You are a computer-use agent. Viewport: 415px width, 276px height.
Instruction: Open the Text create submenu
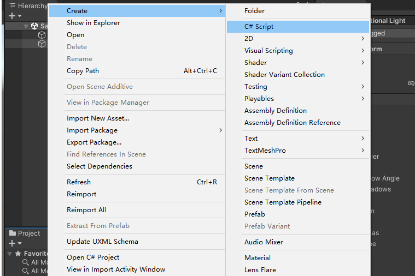298,139
